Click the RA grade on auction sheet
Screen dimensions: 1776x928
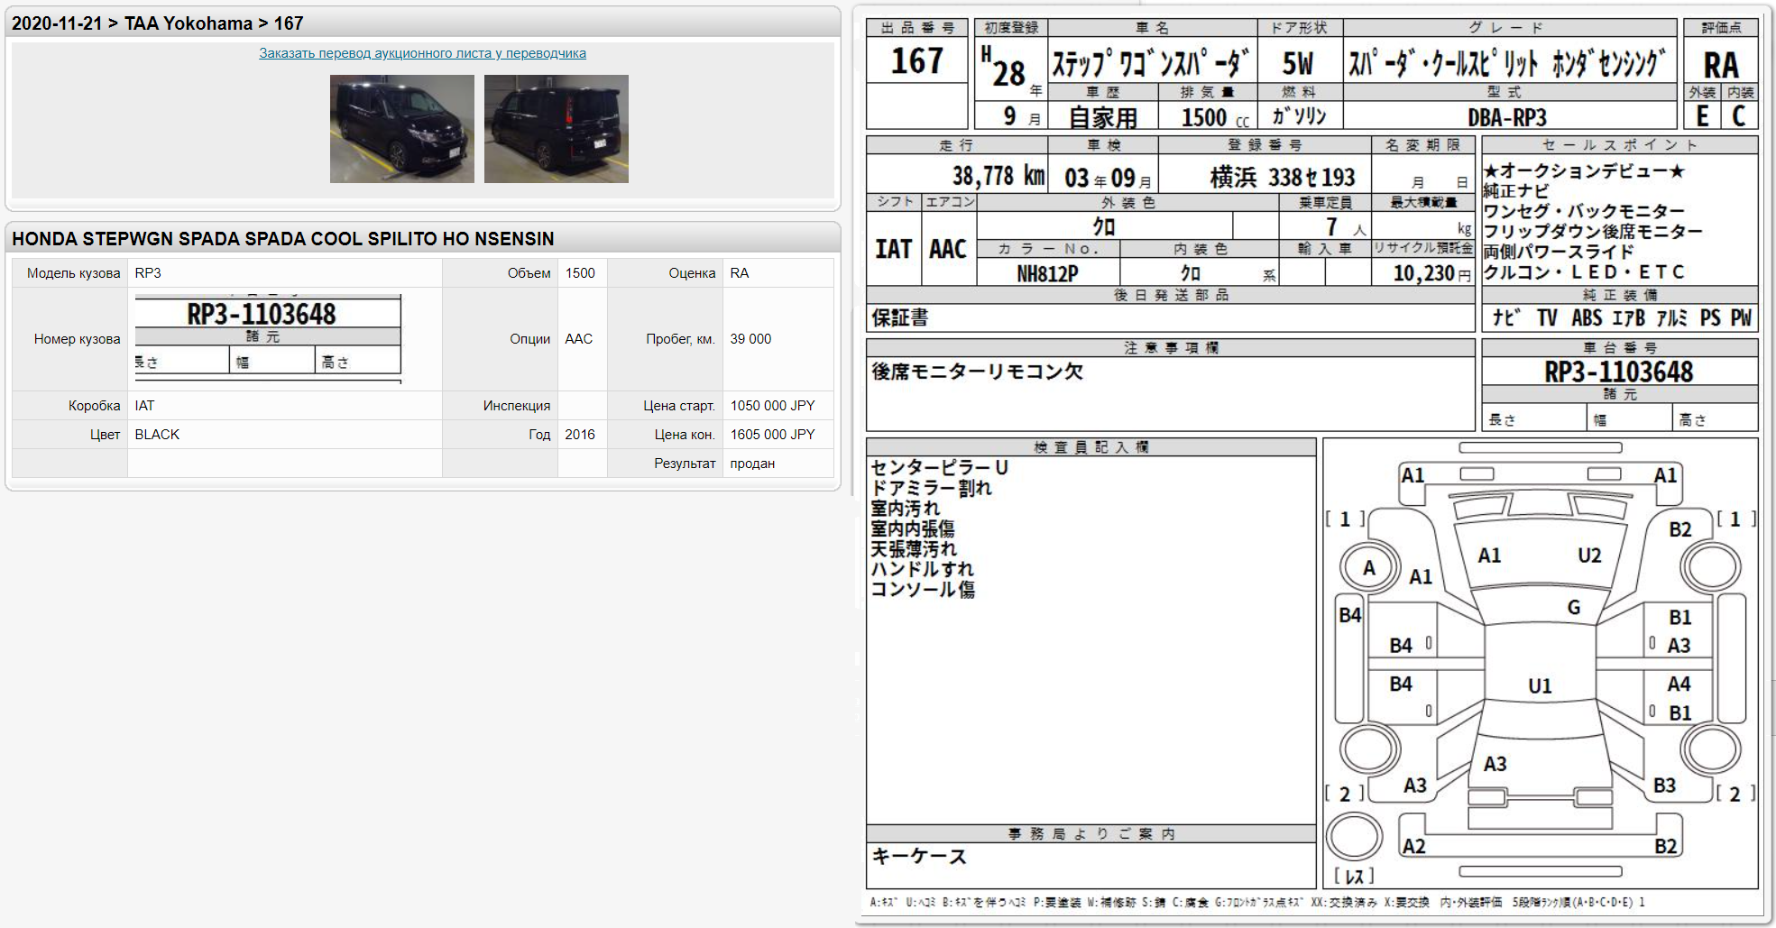pos(1721,65)
